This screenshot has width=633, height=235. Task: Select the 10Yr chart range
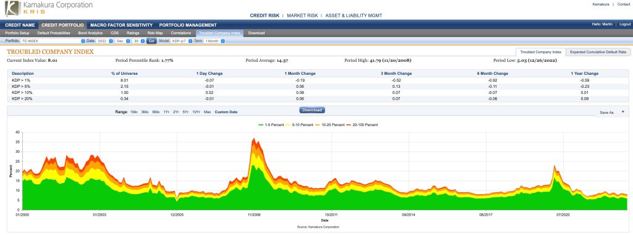[196, 112]
